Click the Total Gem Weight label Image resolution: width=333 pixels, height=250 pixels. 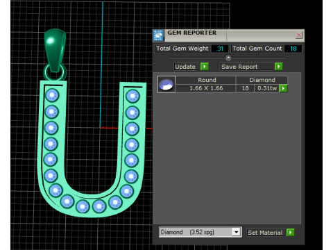click(x=182, y=49)
